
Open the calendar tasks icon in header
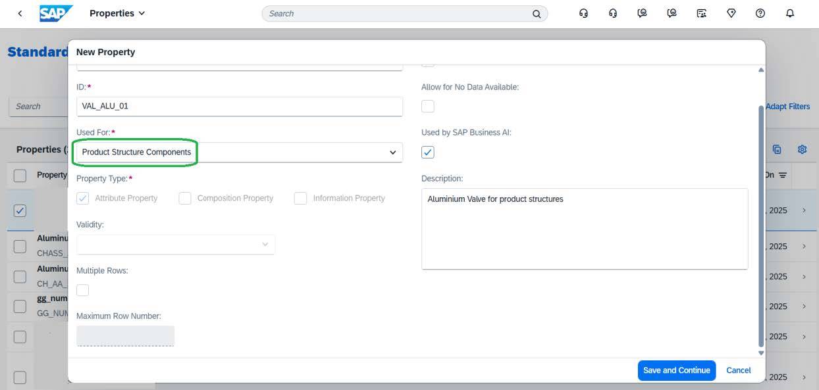(x=701, y=13)
